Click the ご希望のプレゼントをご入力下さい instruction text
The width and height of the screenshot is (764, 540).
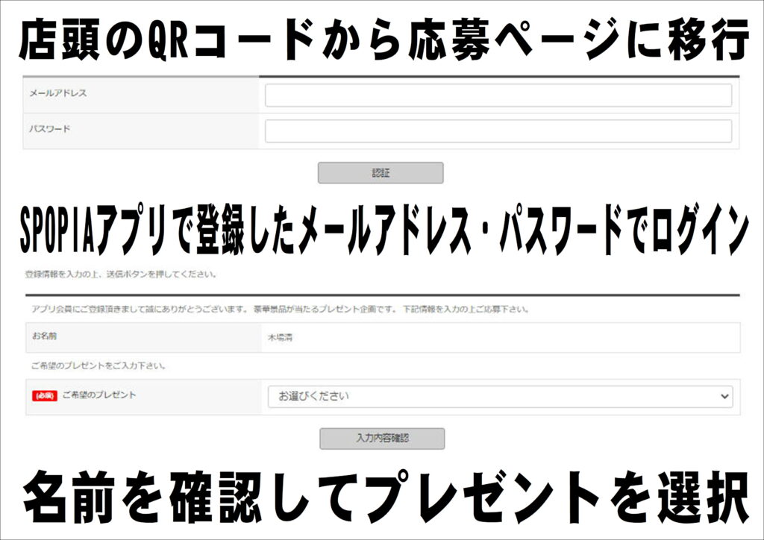coord(99,365)
